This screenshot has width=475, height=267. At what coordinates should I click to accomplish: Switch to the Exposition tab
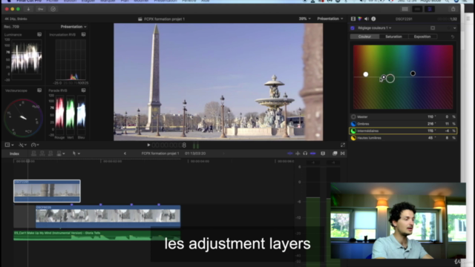tap(422, 36)
